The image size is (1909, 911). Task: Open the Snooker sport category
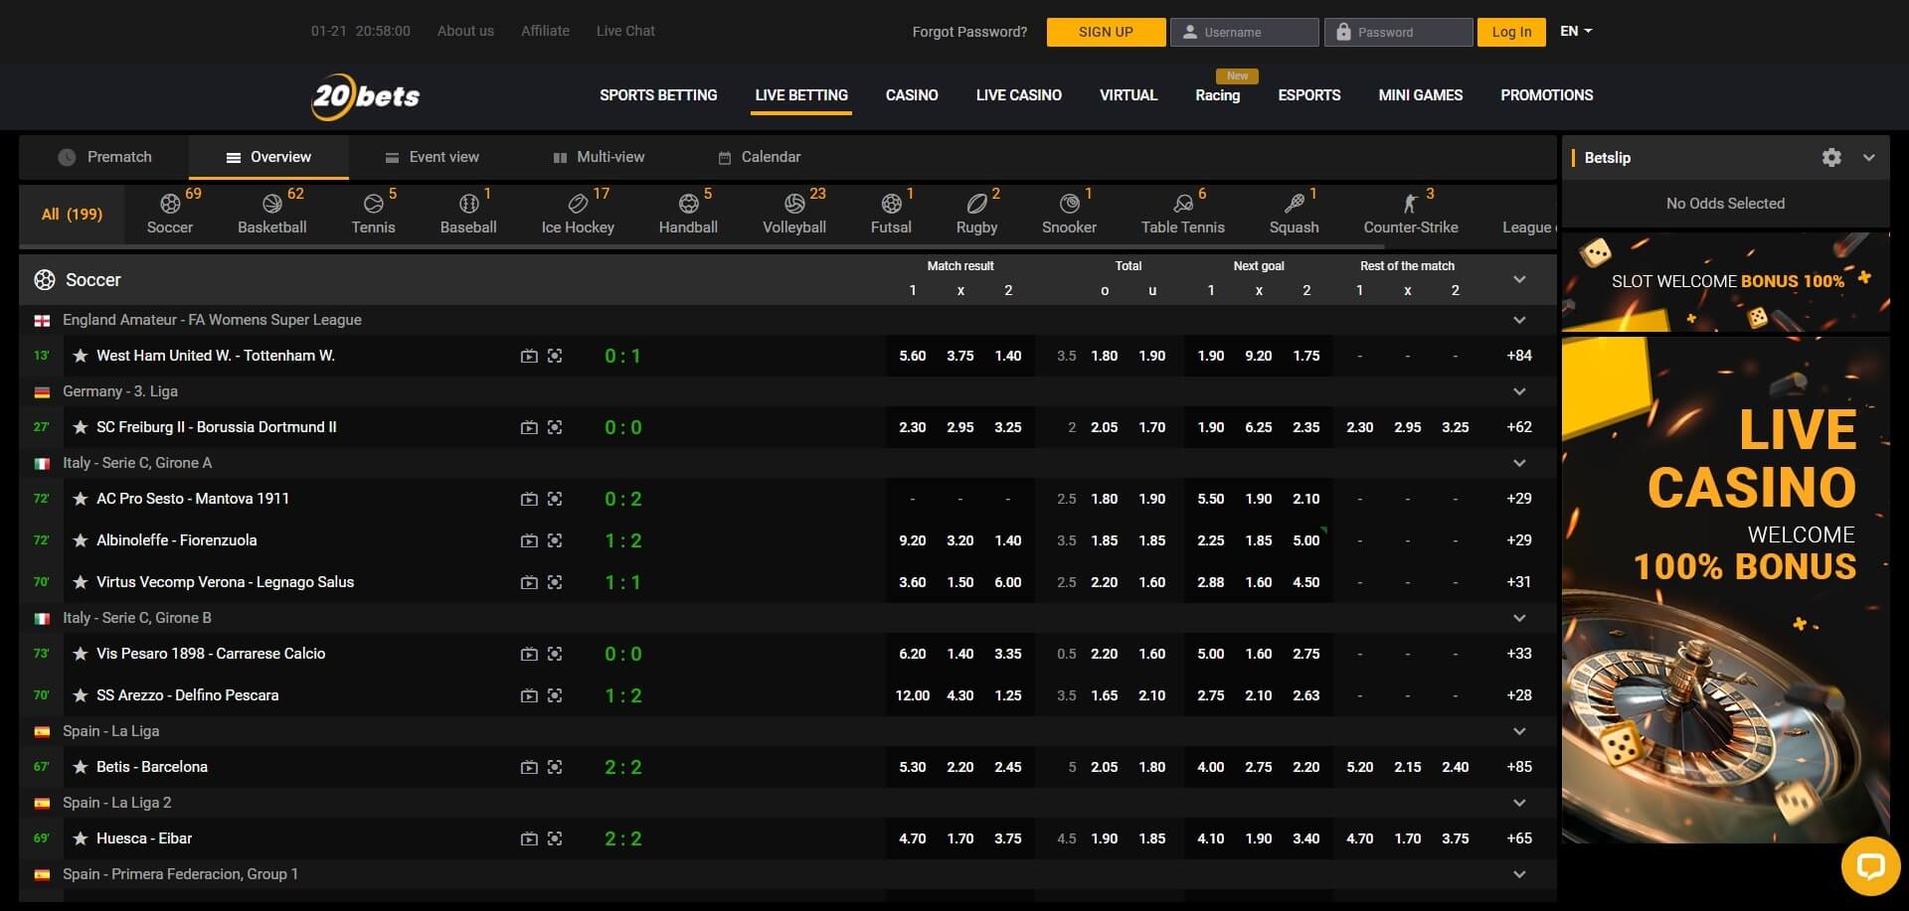pos(1069,203)
